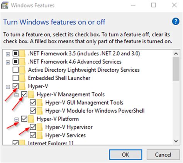
Task: Uncheck Hyper-V Module for Windows PowerShell
Action: (33, 111)
